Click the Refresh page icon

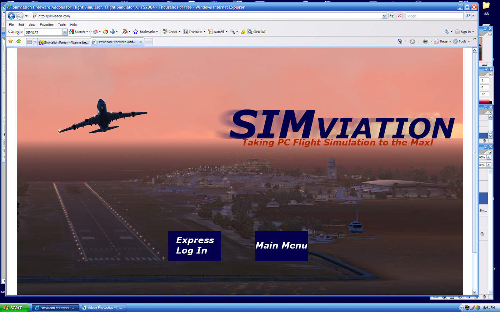[x=392, y=16]
